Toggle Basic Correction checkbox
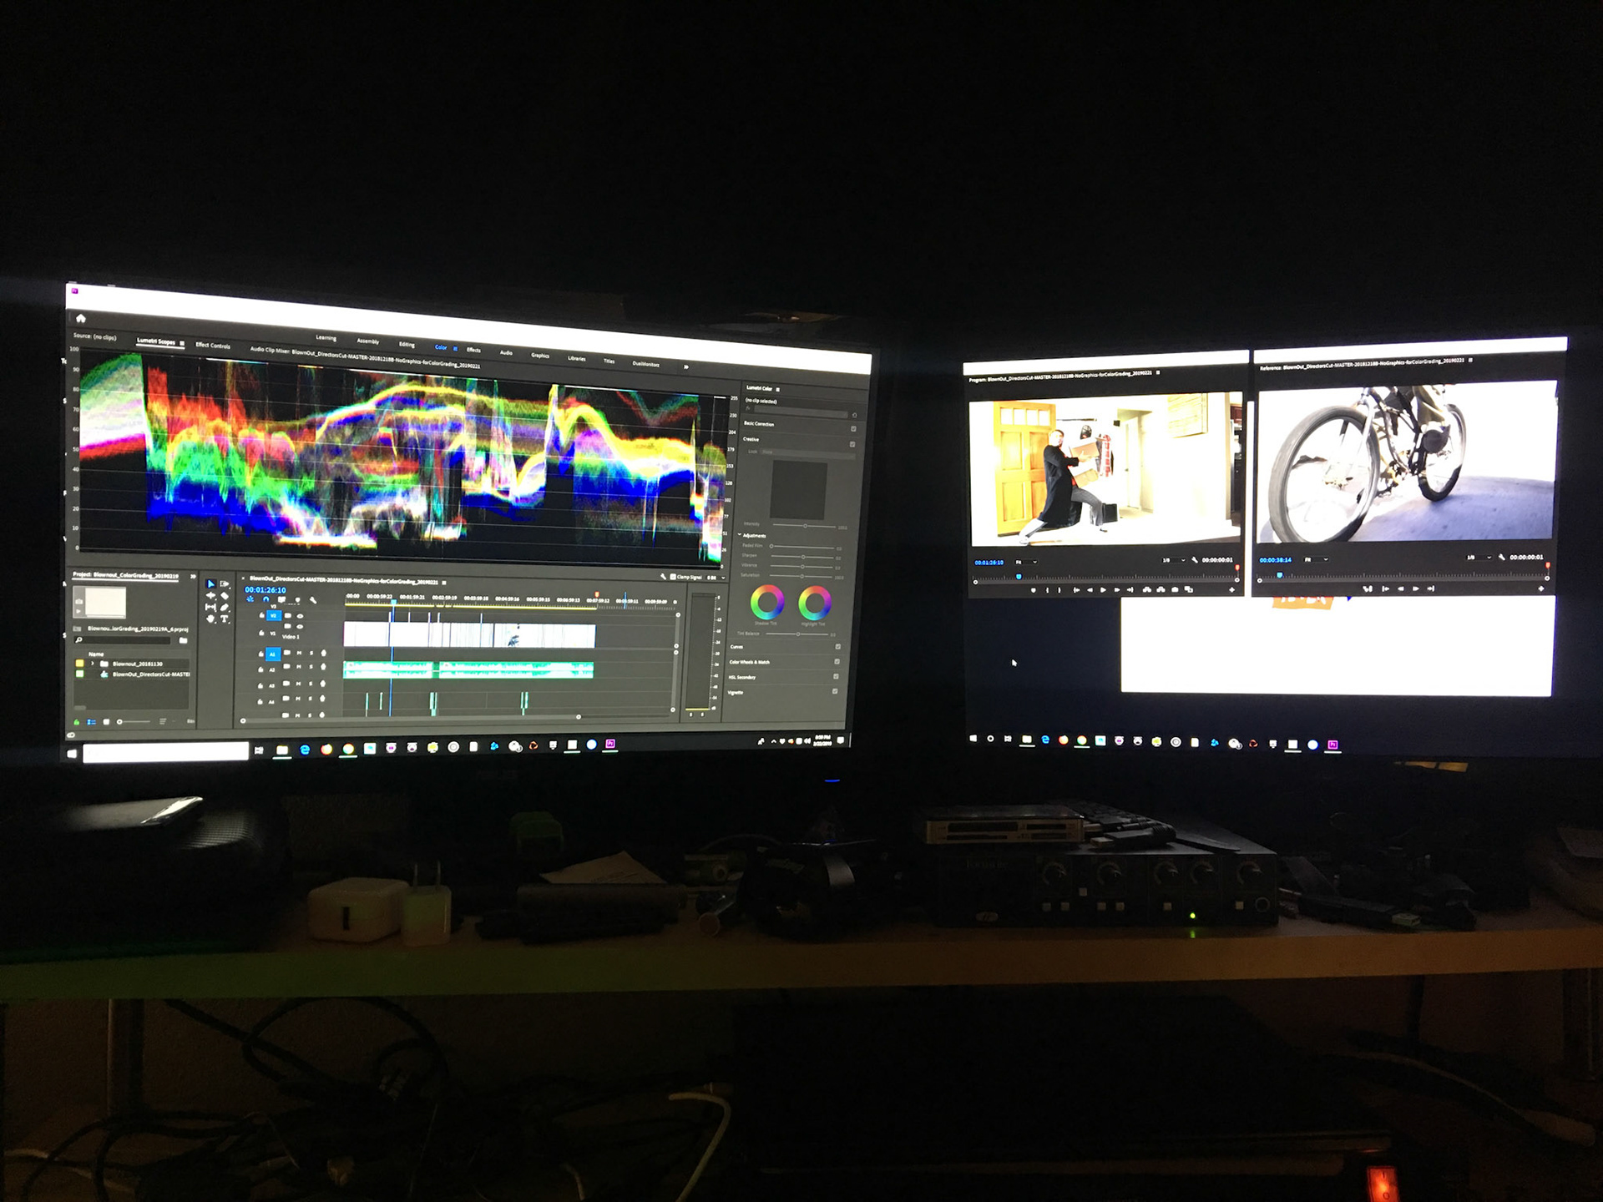 853,429
